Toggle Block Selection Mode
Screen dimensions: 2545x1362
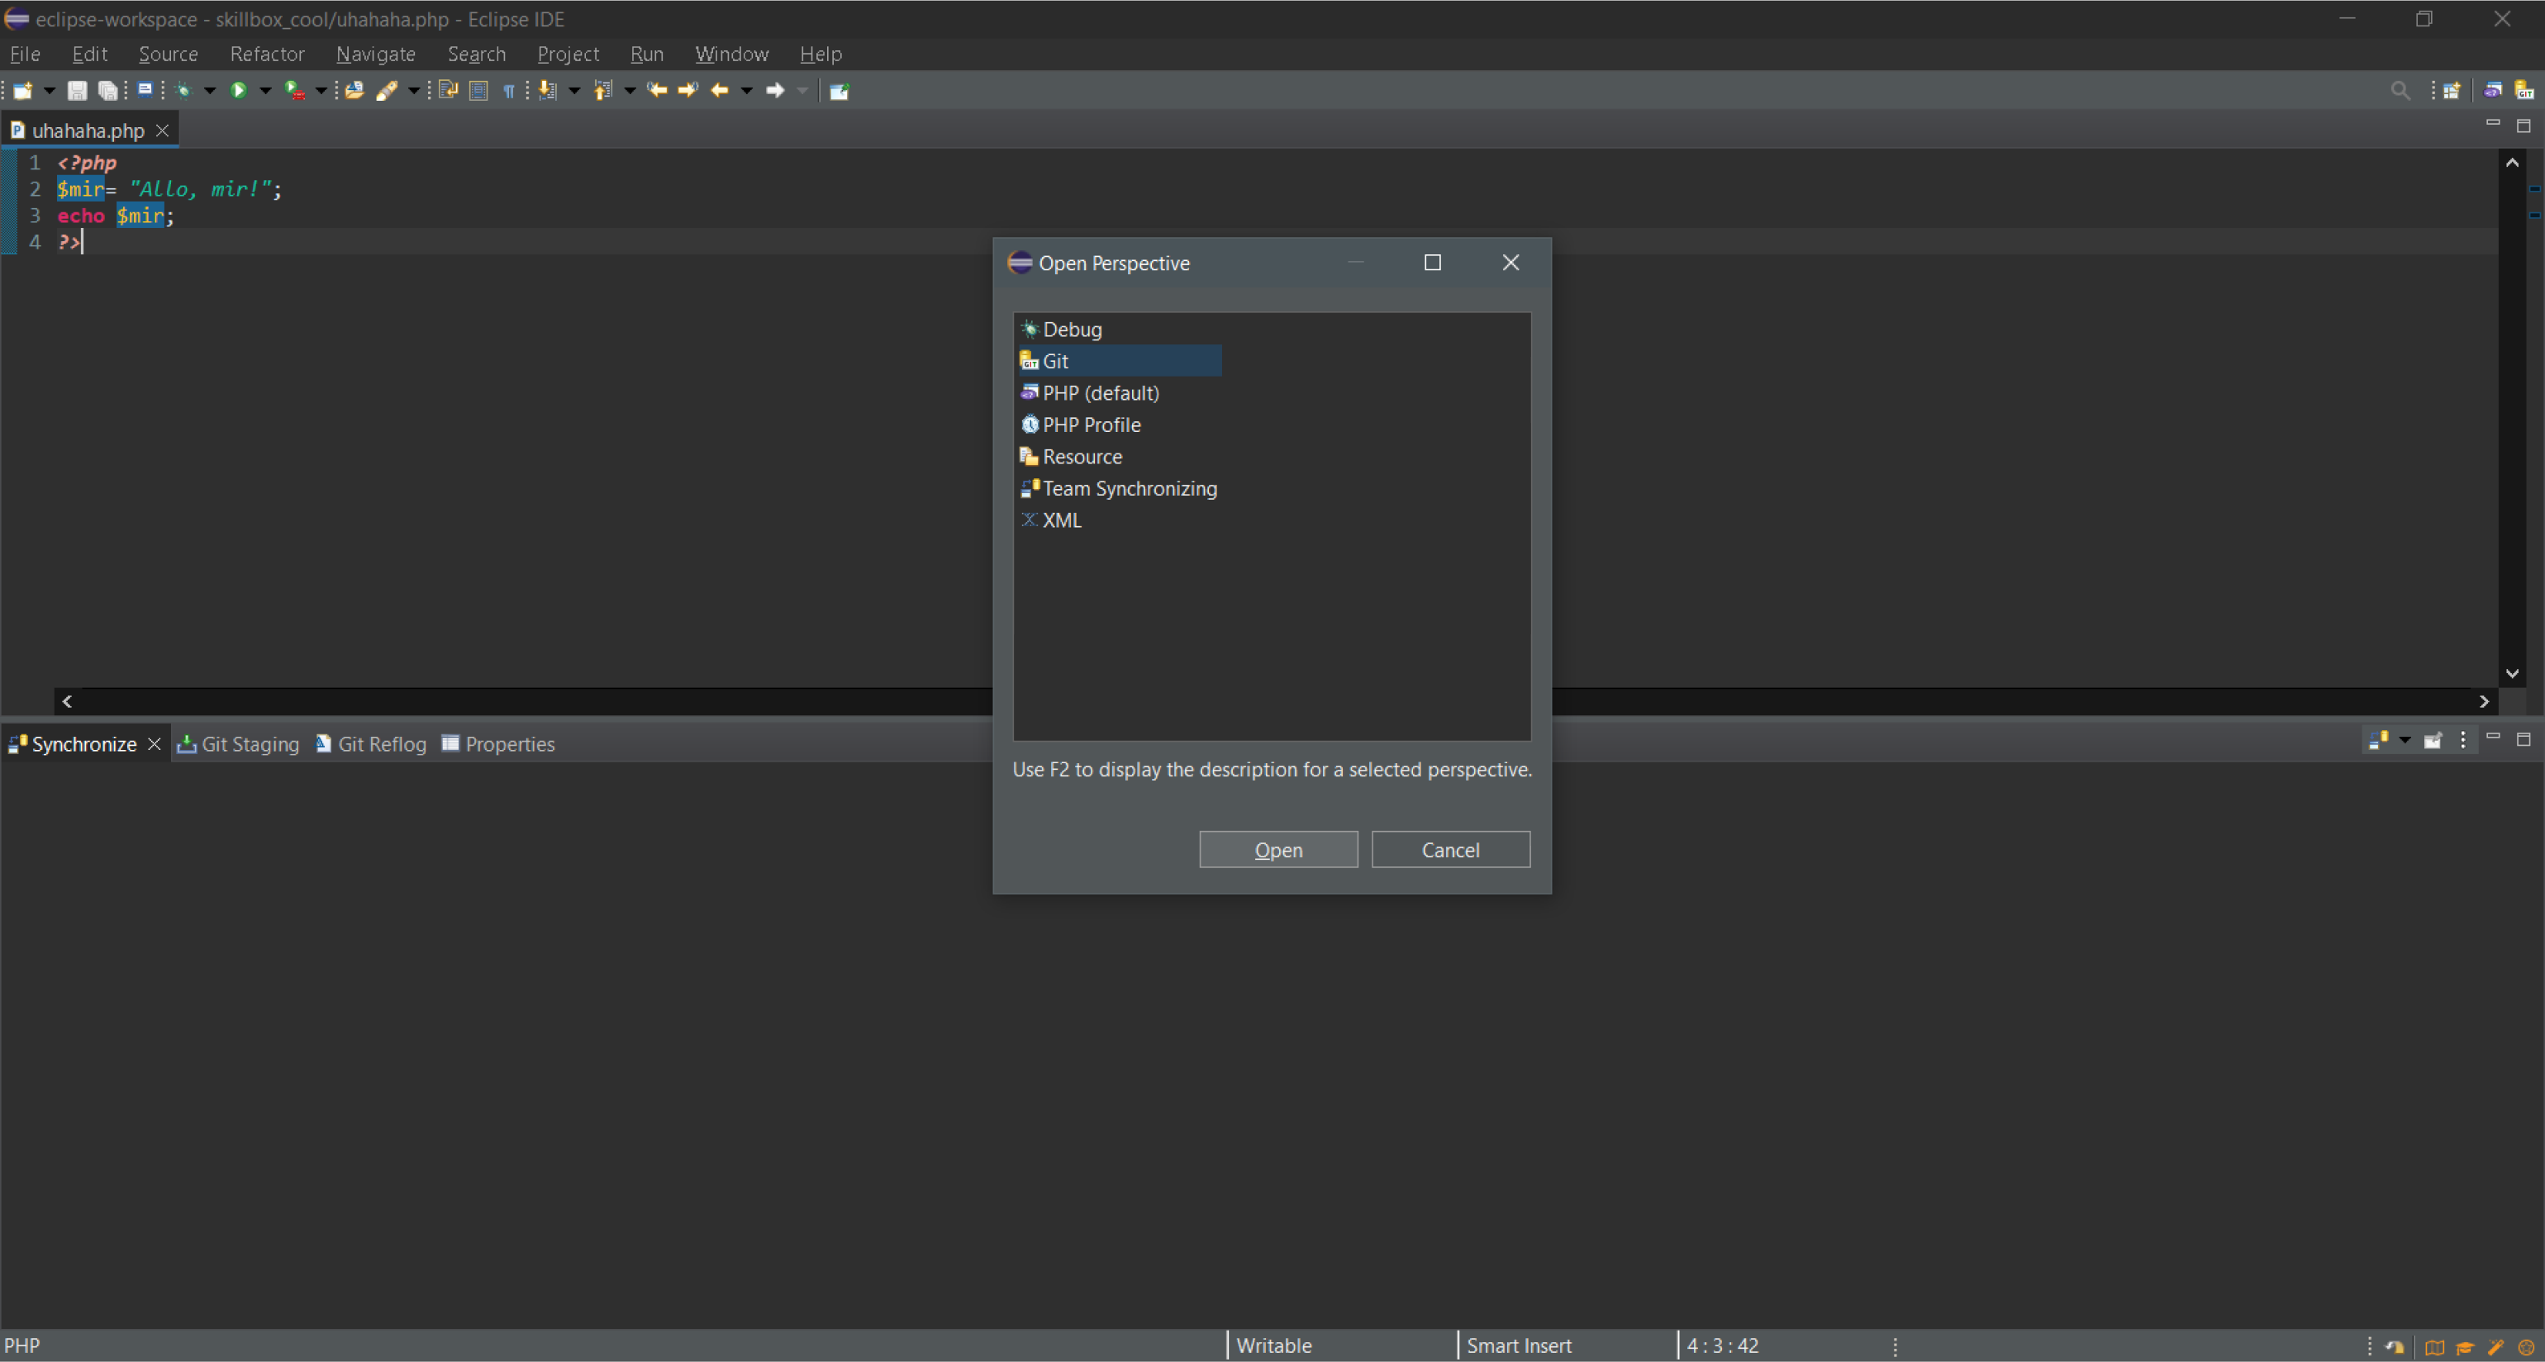(x=479, y=91)
